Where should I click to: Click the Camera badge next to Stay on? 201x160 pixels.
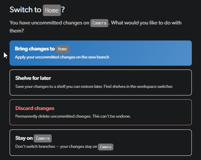click(42, 138)
